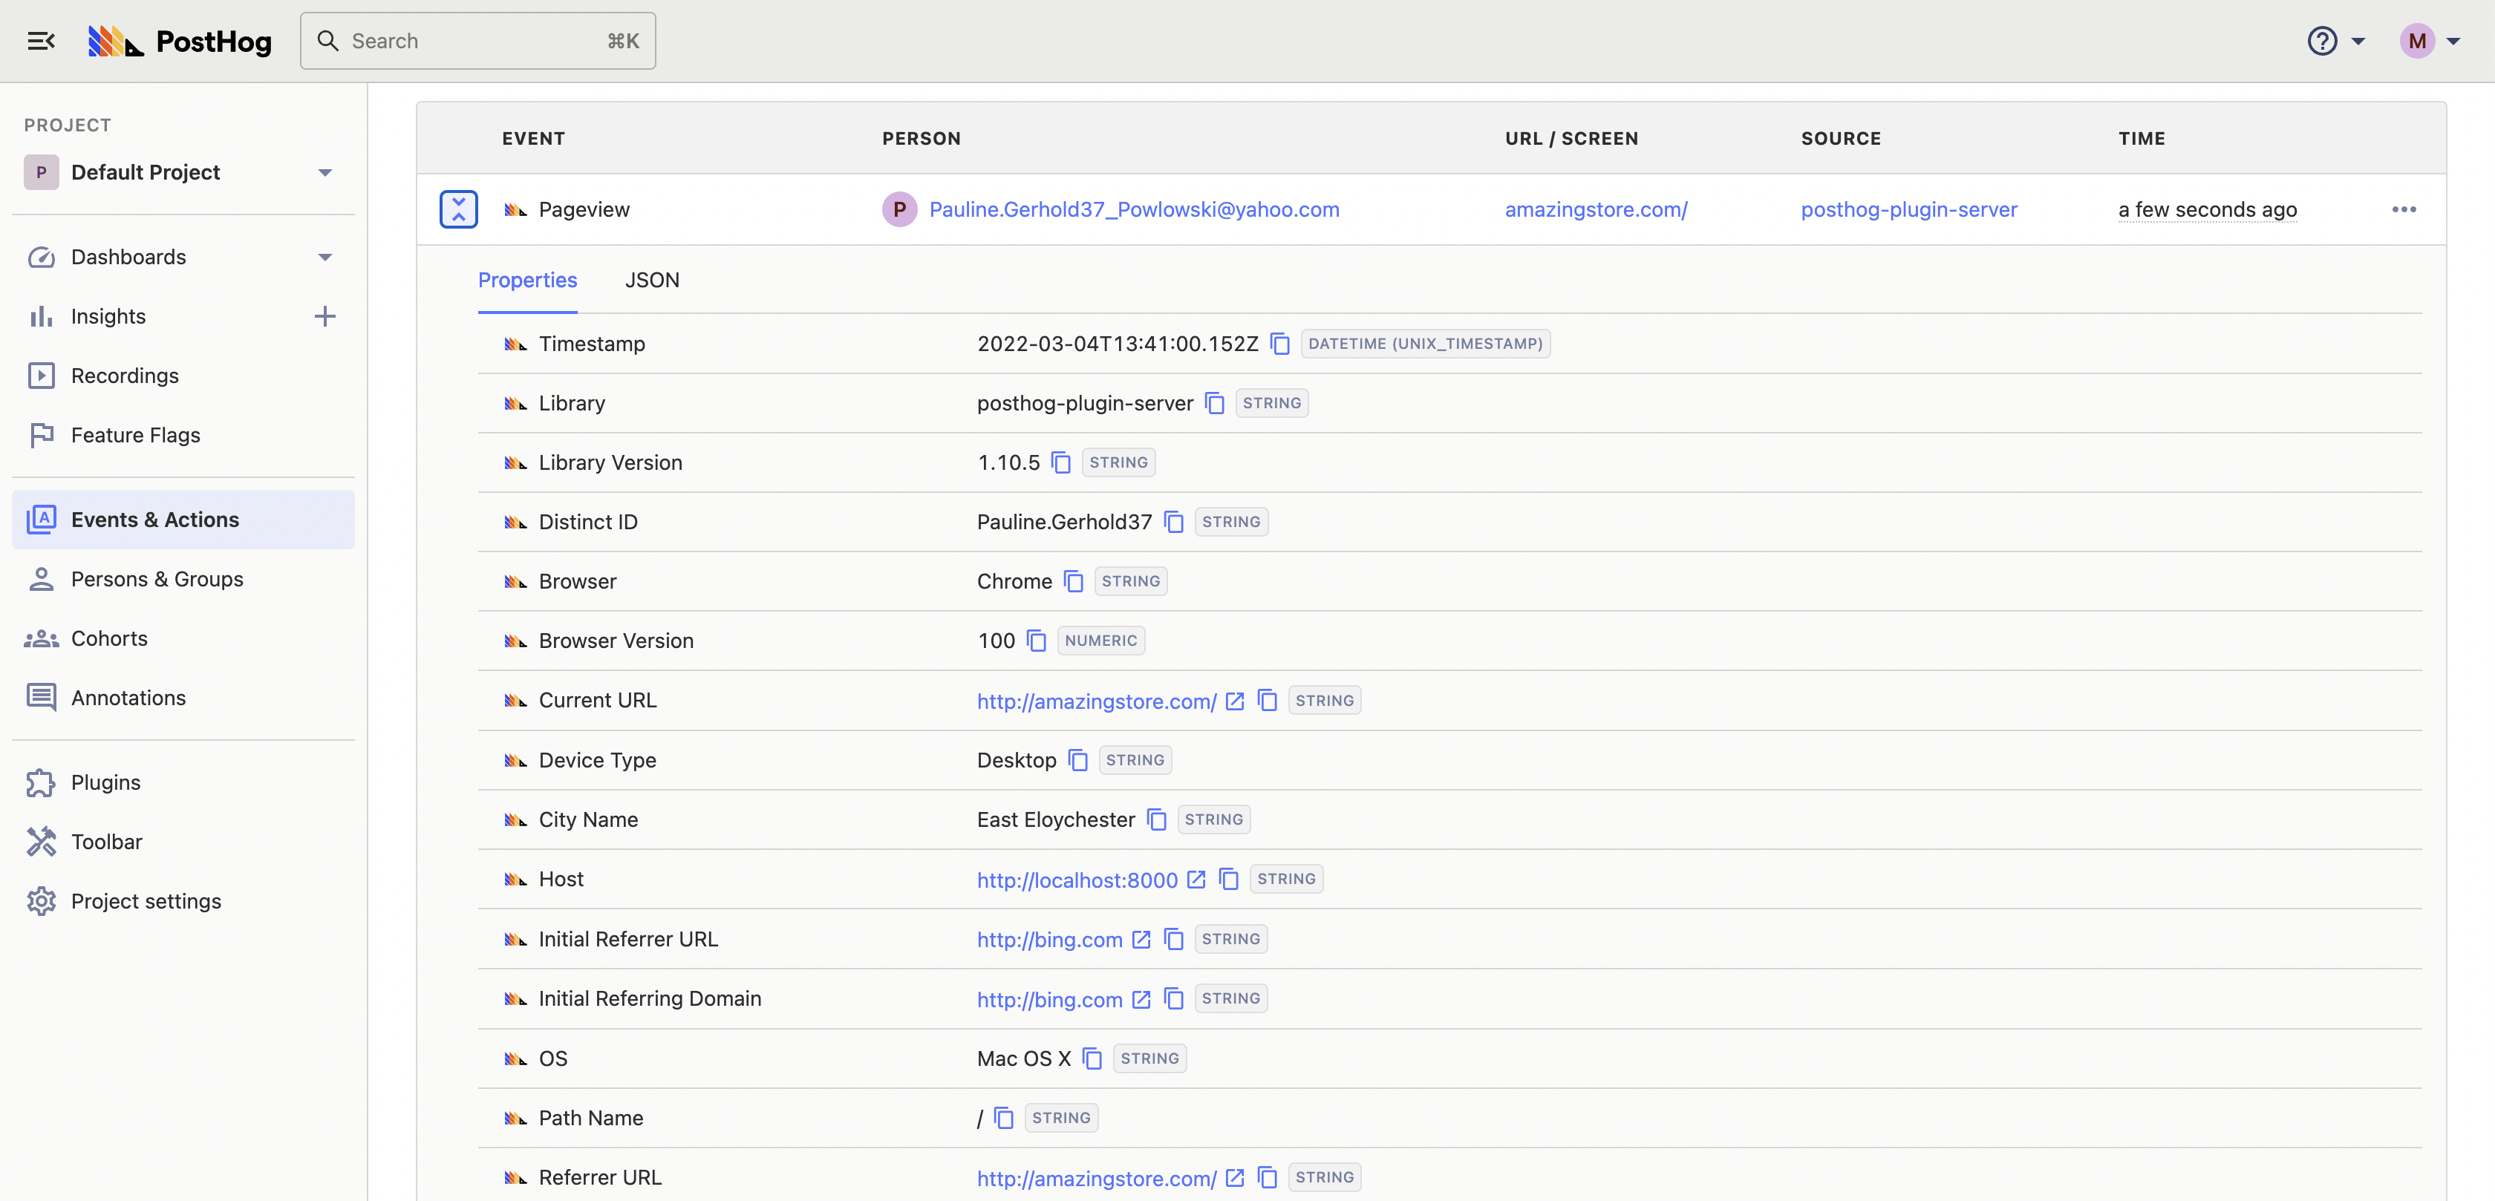
Task: Select the Feature Flags icon
Action: (41, 434)
